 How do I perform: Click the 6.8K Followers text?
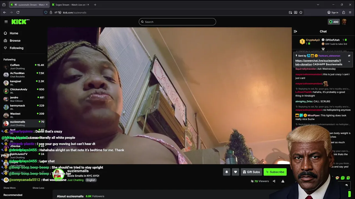[95, 196]
